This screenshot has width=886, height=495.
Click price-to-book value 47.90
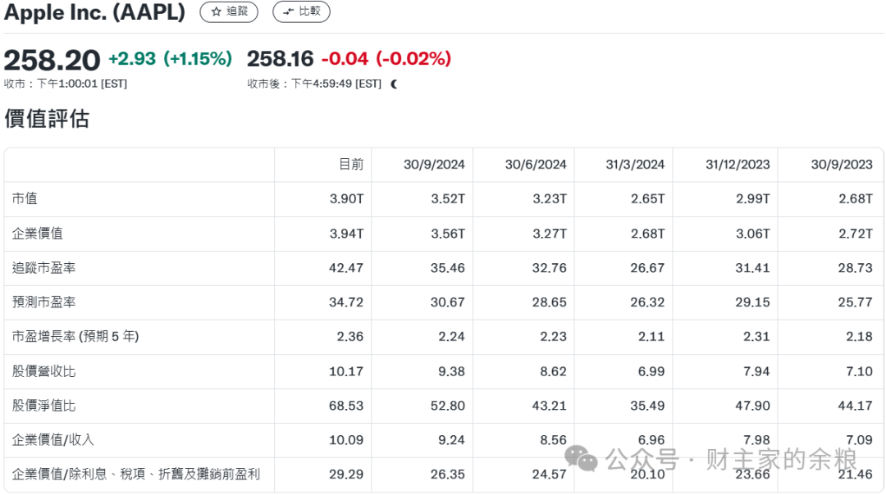click(752, 405)
